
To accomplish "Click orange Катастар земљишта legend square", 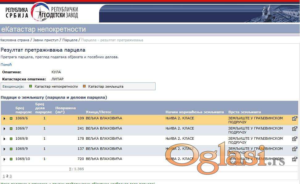I will pyautogui.click(x=84, y=86).
